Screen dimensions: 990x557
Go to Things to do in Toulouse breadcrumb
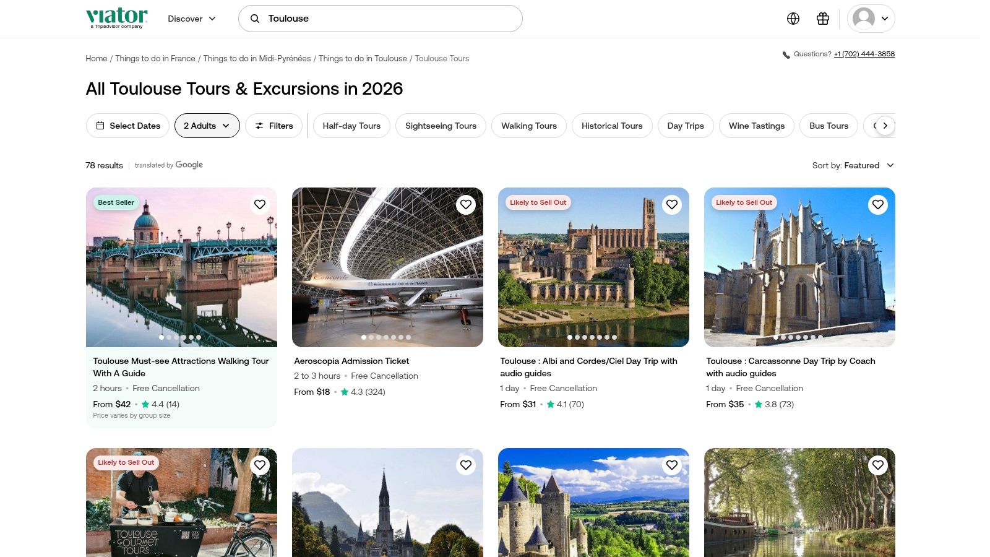pyautogui.click(x=363, y=58)
